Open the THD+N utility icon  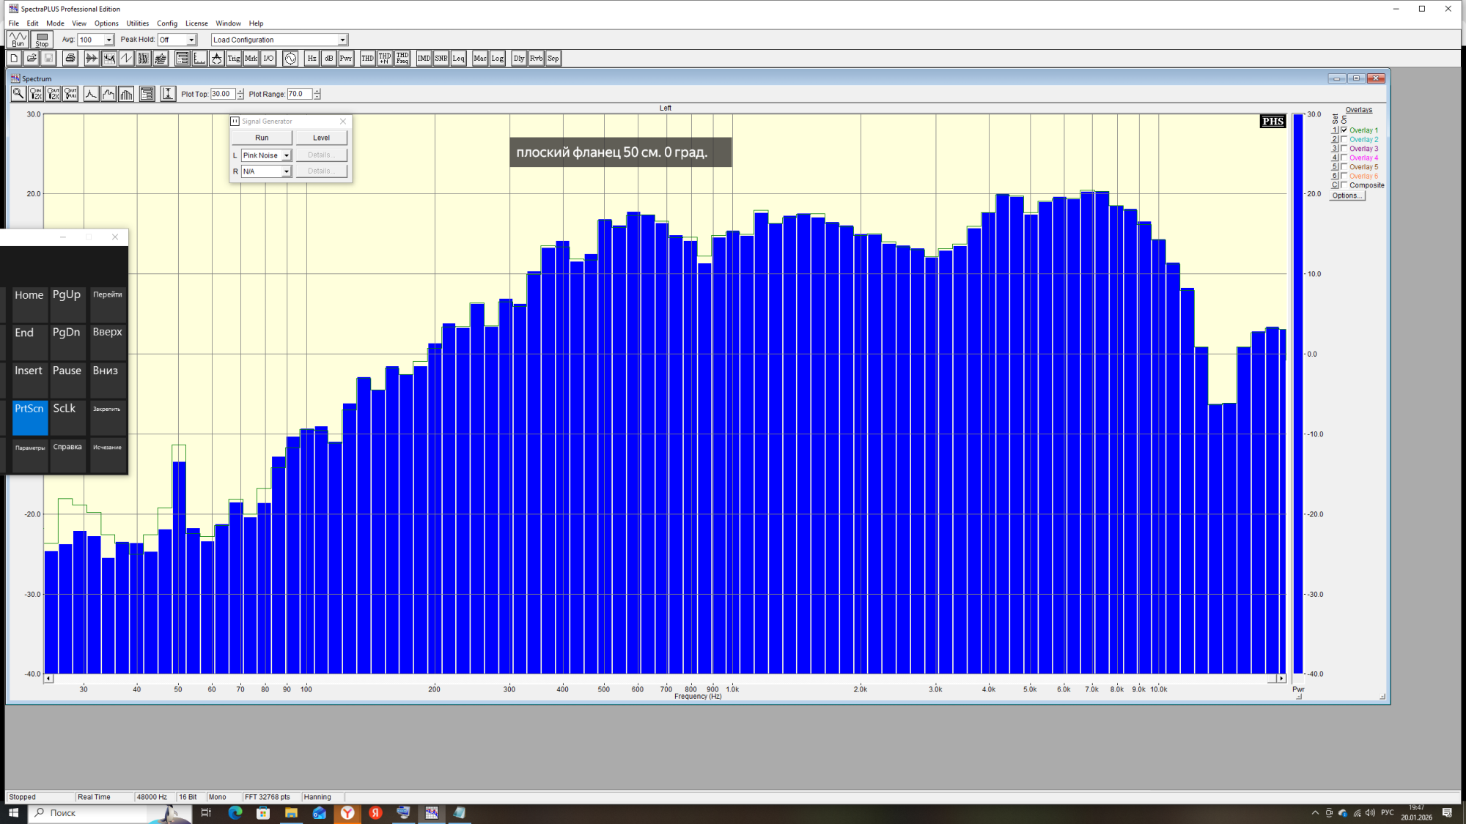click(x=385, y=59)
